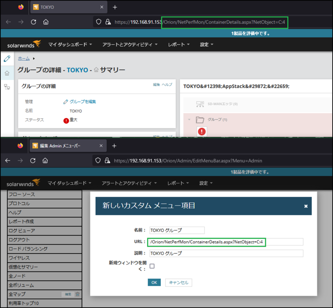Select 全ボリューム in the menu item list
This screenshot has width=333, height=308.
(45, 285)
